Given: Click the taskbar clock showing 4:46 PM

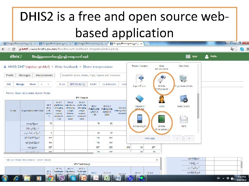Looking at the screenshot, I should click(x=241, y=178).
